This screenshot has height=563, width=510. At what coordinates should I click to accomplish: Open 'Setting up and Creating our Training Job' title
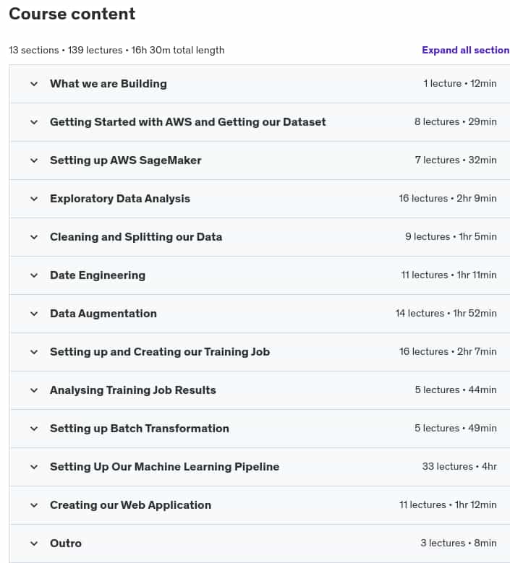tap(160, 352)
